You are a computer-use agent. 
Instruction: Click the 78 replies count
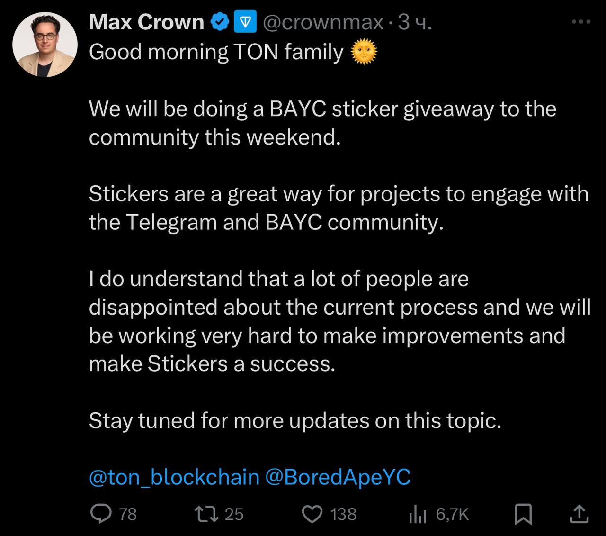pyautogui.click(x=128, y=514)
